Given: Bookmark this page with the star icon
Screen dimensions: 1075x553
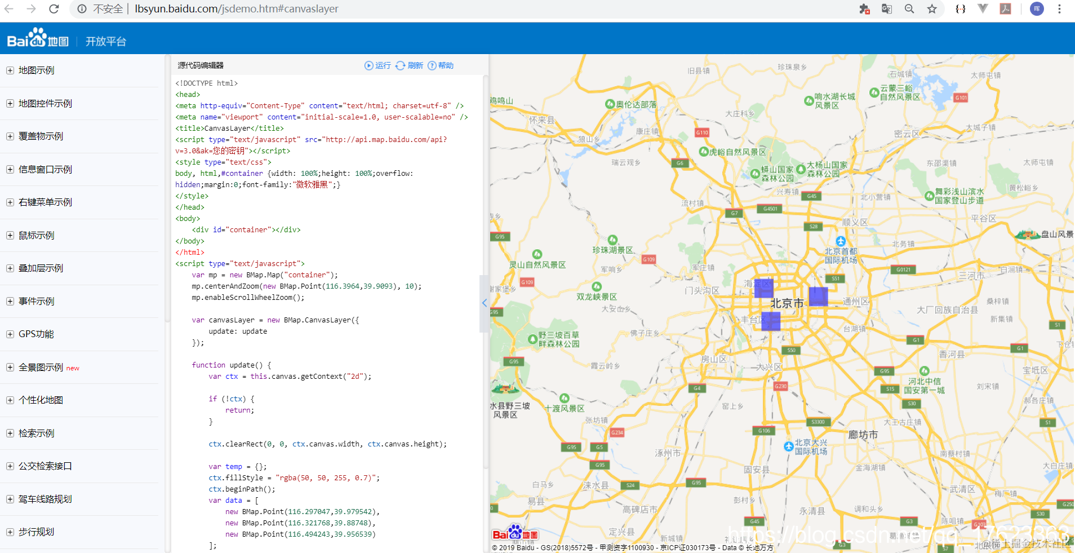Looking at the screenshot, I should coord(932,9).
